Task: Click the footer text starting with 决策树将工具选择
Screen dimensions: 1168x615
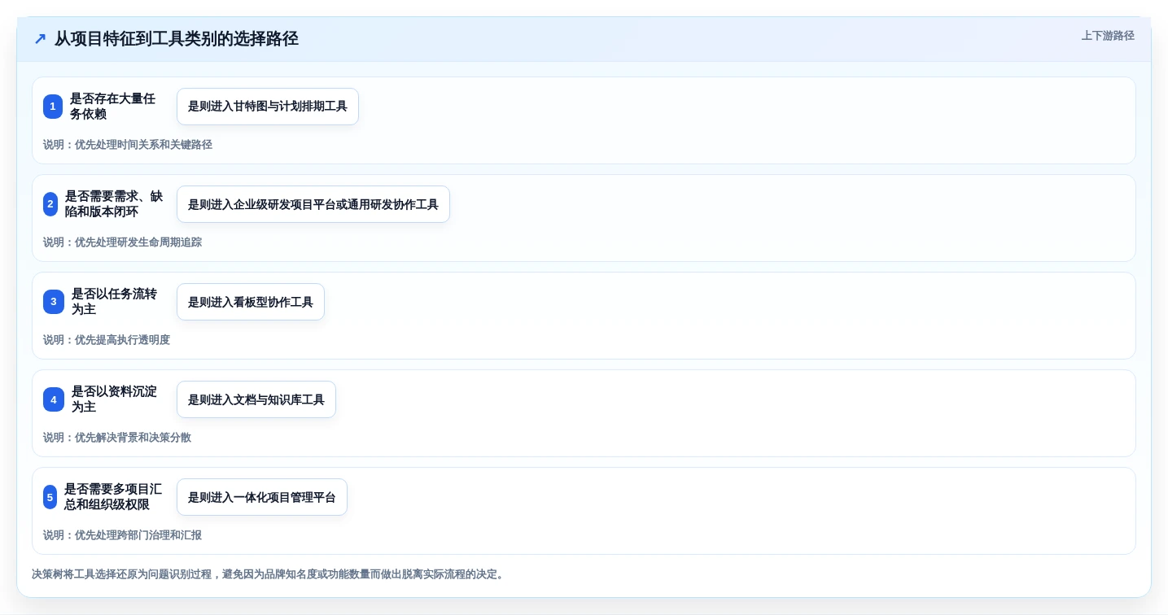Action: pyautogui.click(x=269, y=574)
